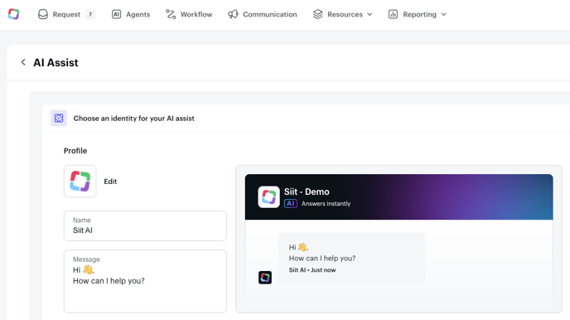This screenshot has width=570, height=320.
Task: Click the Agents AI icon
Action: pyautogui.click(x=116, y=14)
